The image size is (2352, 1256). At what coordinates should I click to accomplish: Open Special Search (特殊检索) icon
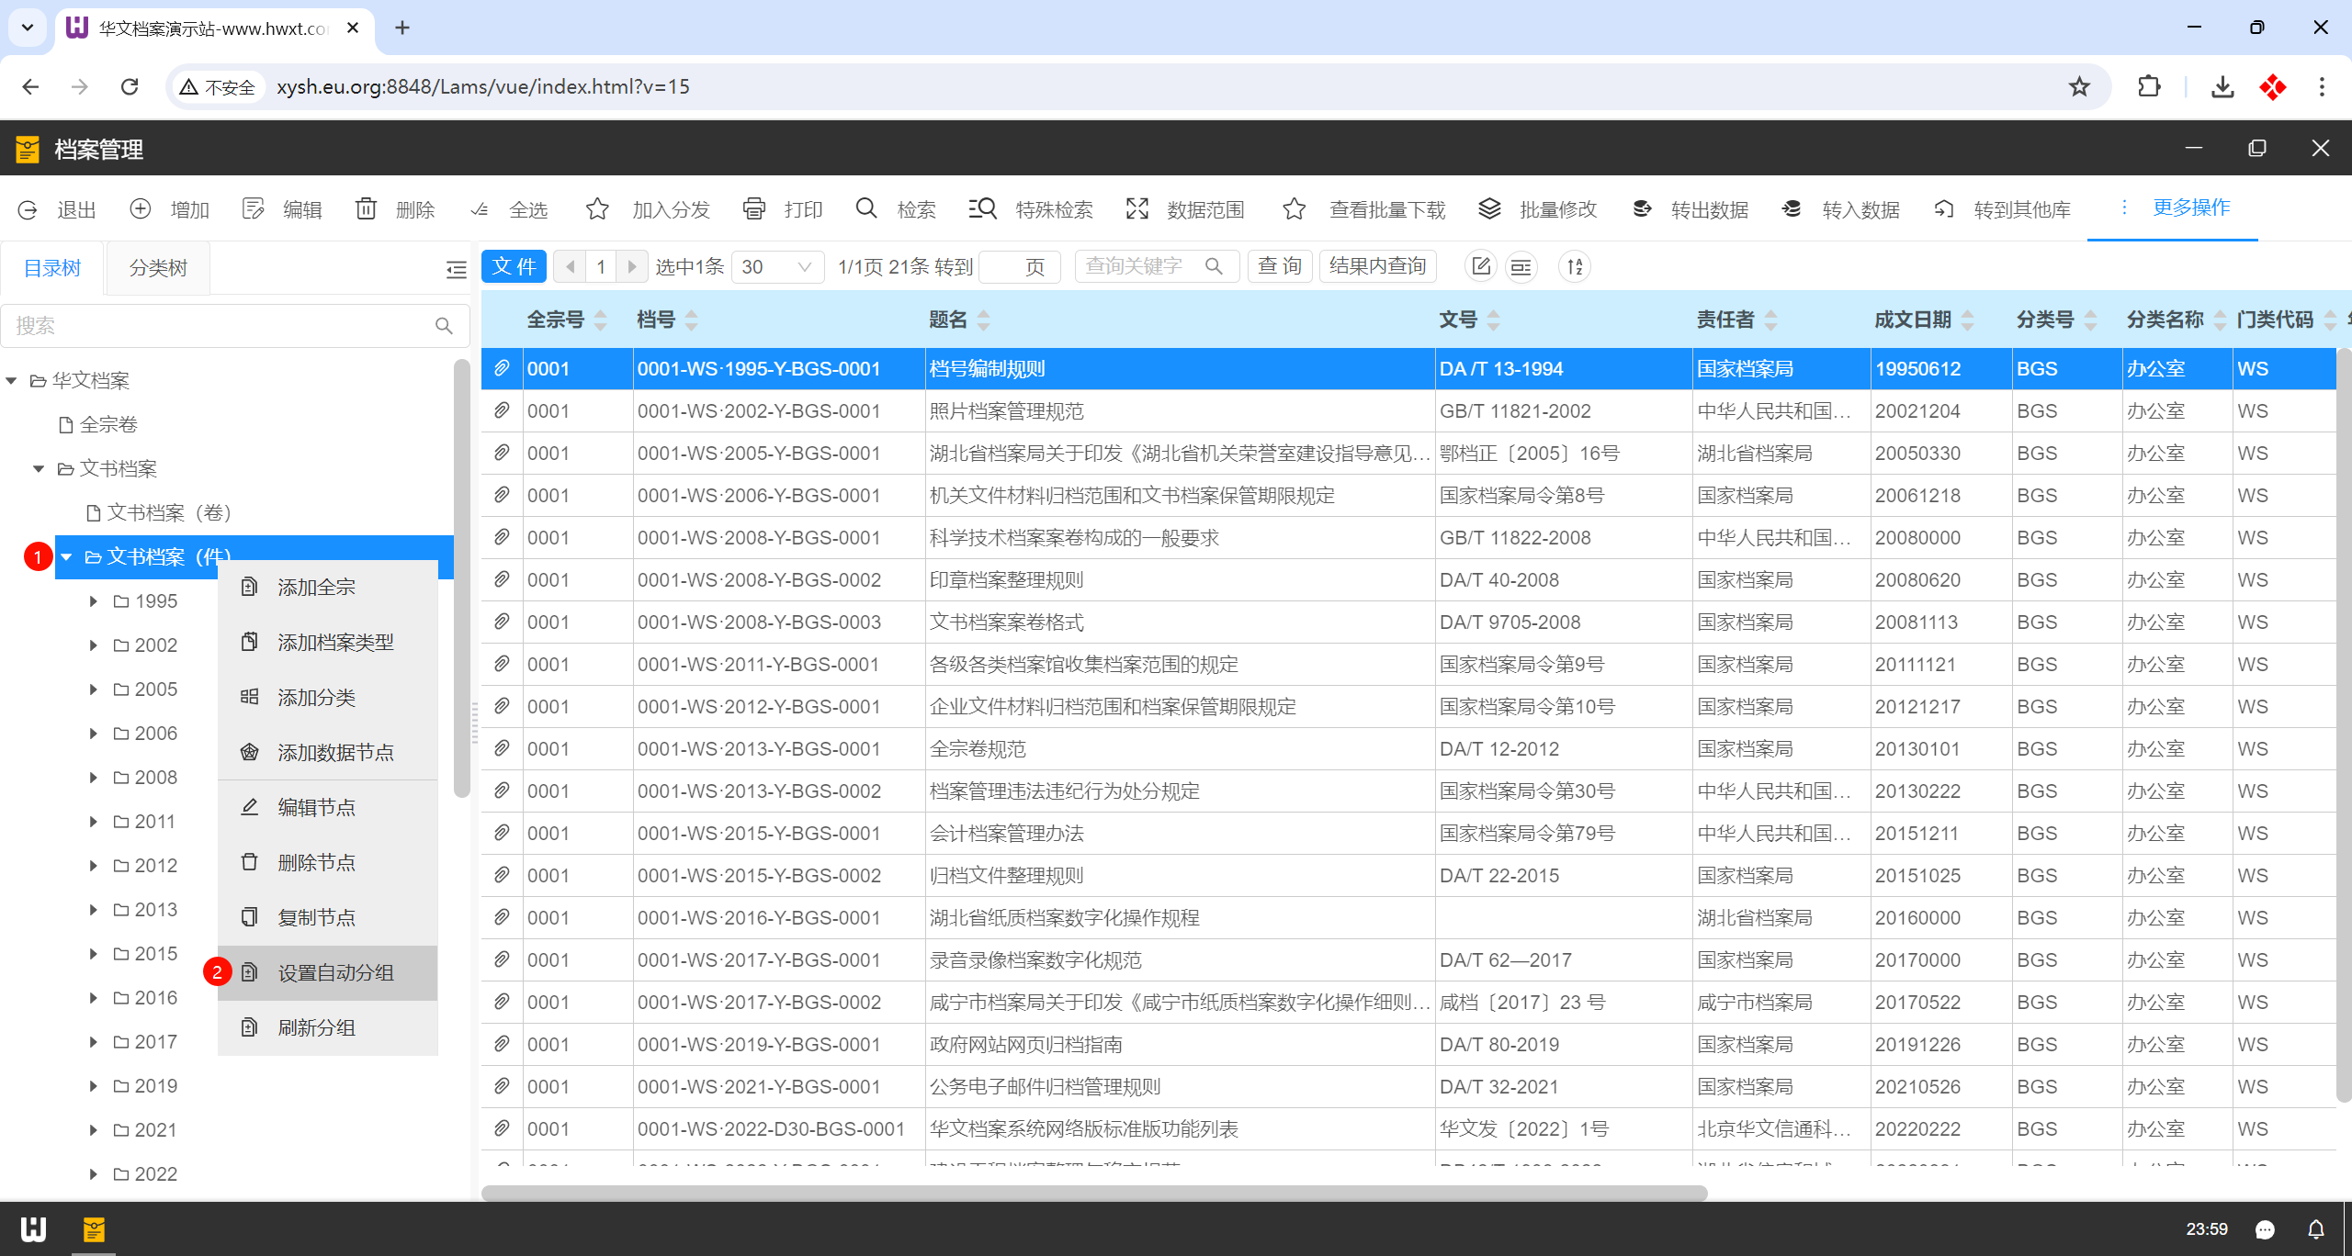coord(982,209)
